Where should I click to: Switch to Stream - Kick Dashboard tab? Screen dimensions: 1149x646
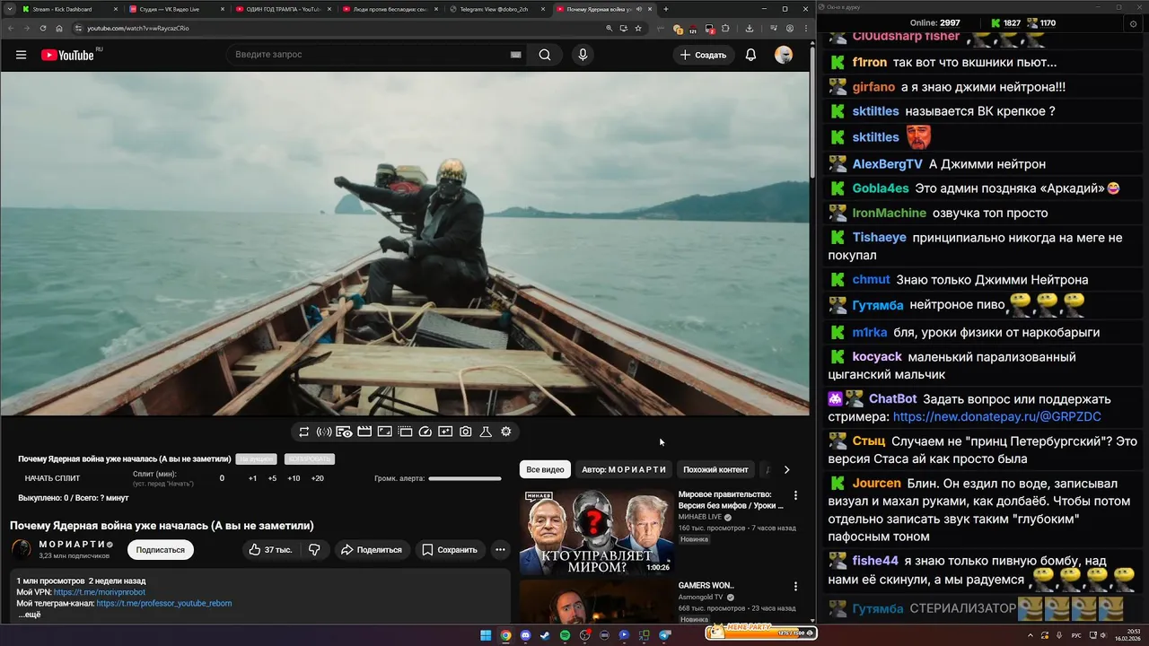pyautogui.click(x=69, y=9)
